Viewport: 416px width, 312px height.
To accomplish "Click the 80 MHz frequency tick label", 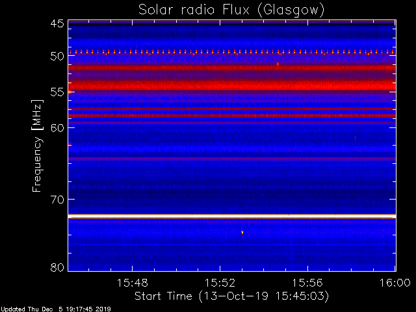I will coord(57,267).
